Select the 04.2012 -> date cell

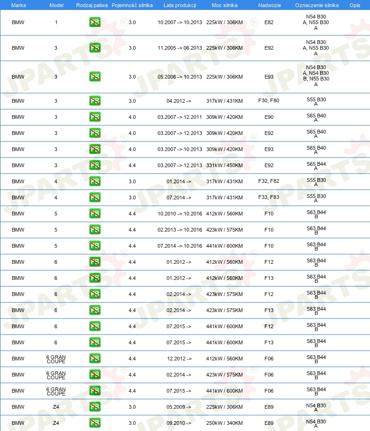[x=179, y=101]
